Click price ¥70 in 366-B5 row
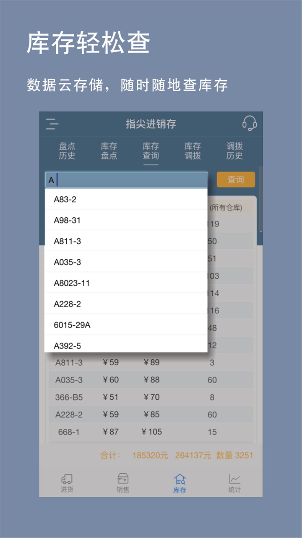Viewport: 302px width, 538px height. (151, 397)
